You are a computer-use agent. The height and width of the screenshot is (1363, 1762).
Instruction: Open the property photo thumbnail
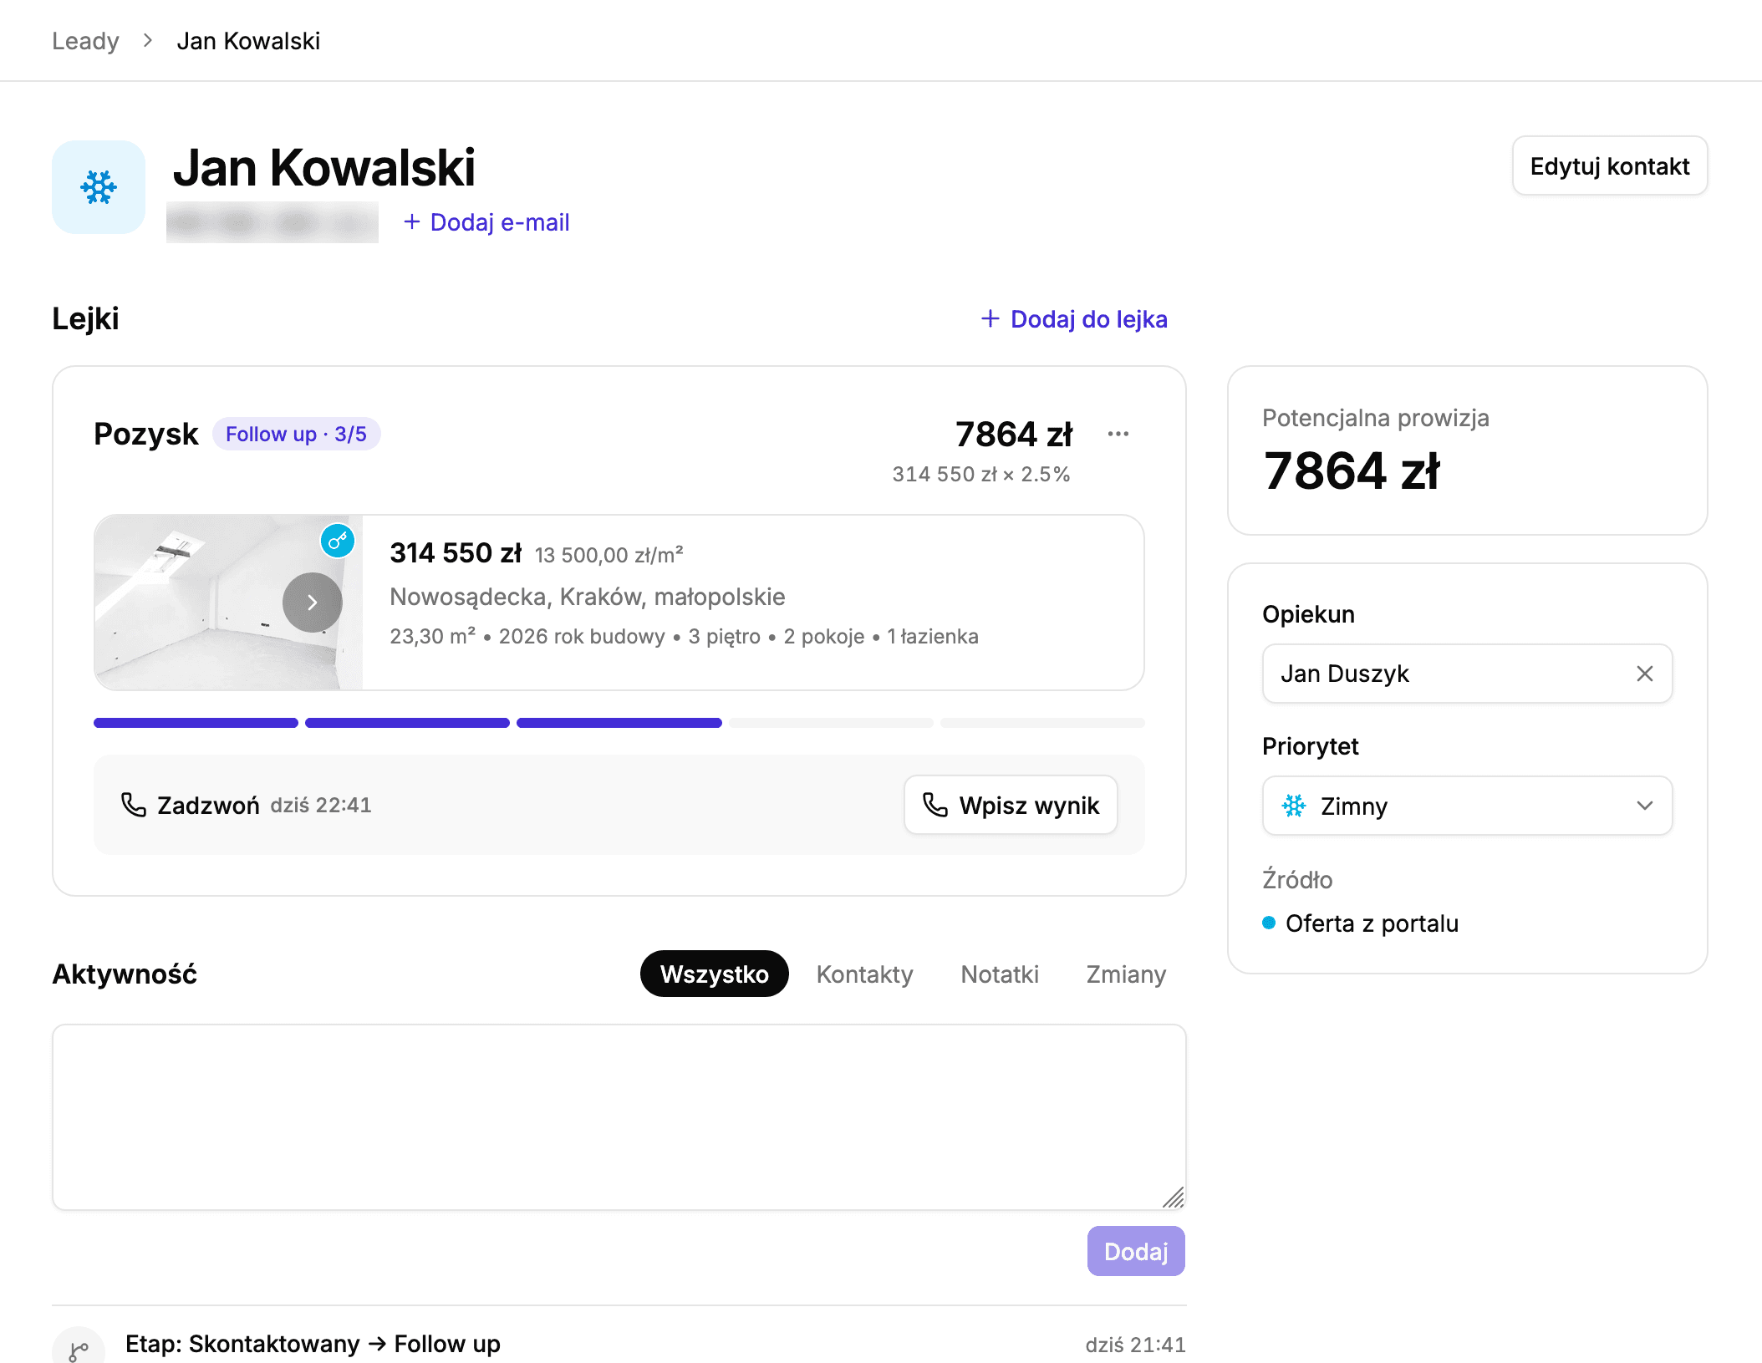(x=228, y=603)
